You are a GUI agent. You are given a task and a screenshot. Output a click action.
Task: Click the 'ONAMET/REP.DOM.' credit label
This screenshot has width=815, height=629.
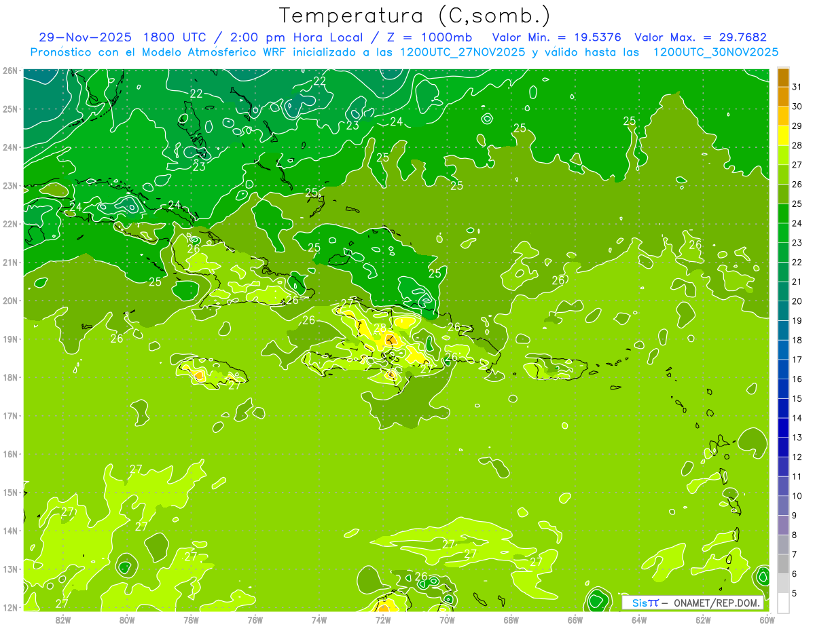coord(717,603)
